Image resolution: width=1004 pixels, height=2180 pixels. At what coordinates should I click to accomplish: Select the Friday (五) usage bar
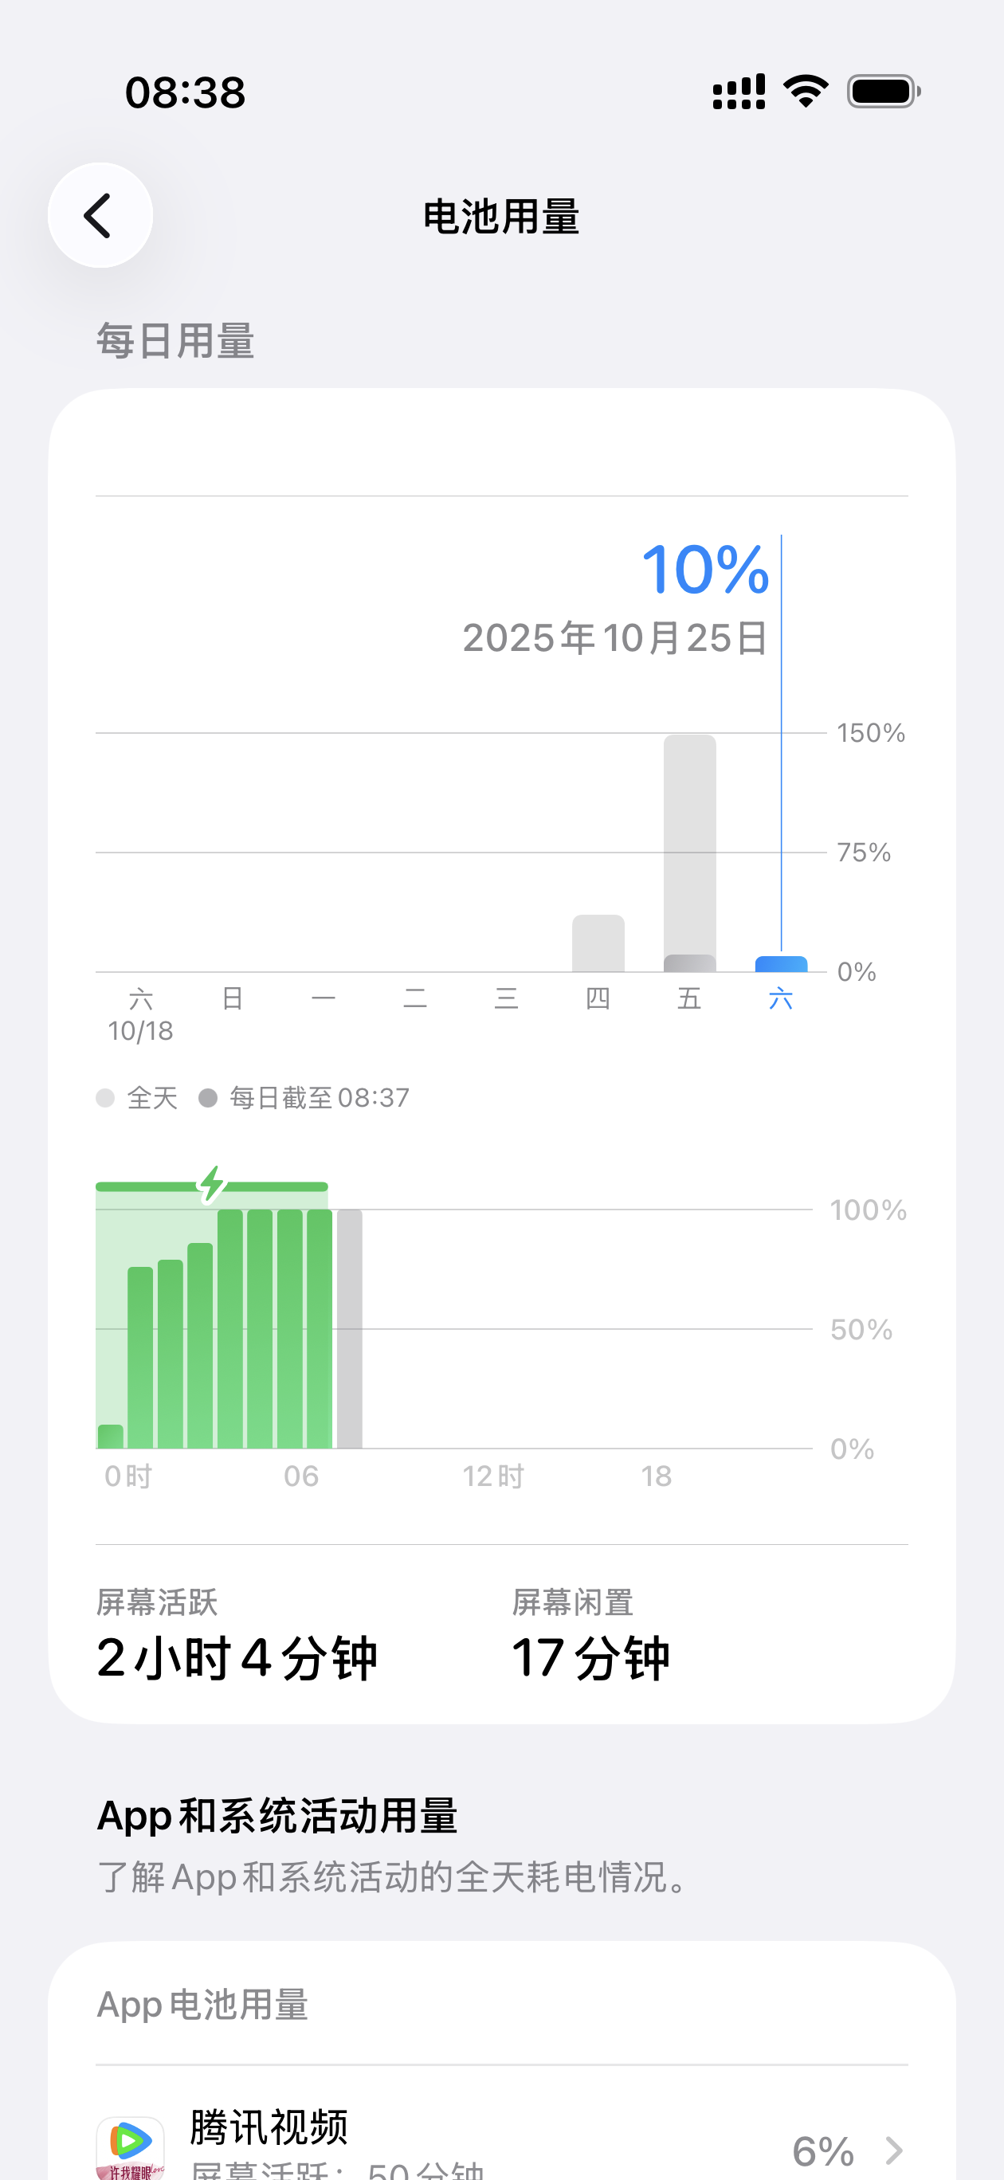tap(689, 853)
